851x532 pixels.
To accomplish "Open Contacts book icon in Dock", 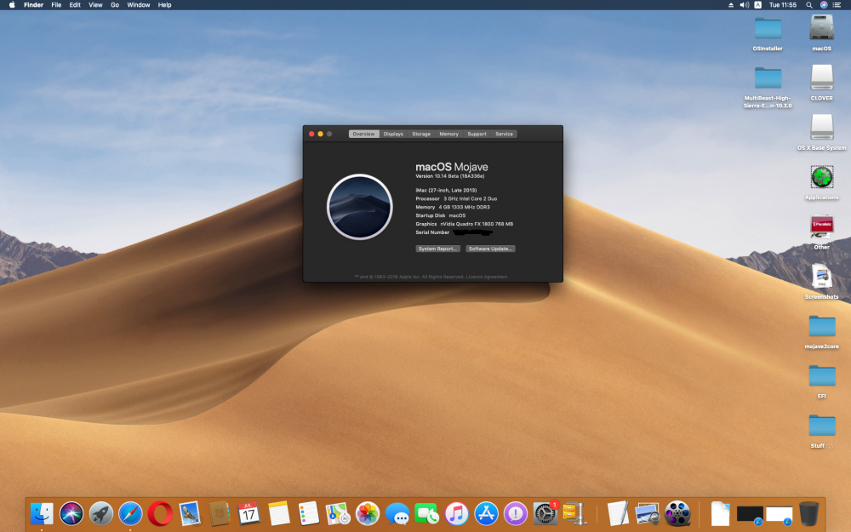I will (220, 513).
